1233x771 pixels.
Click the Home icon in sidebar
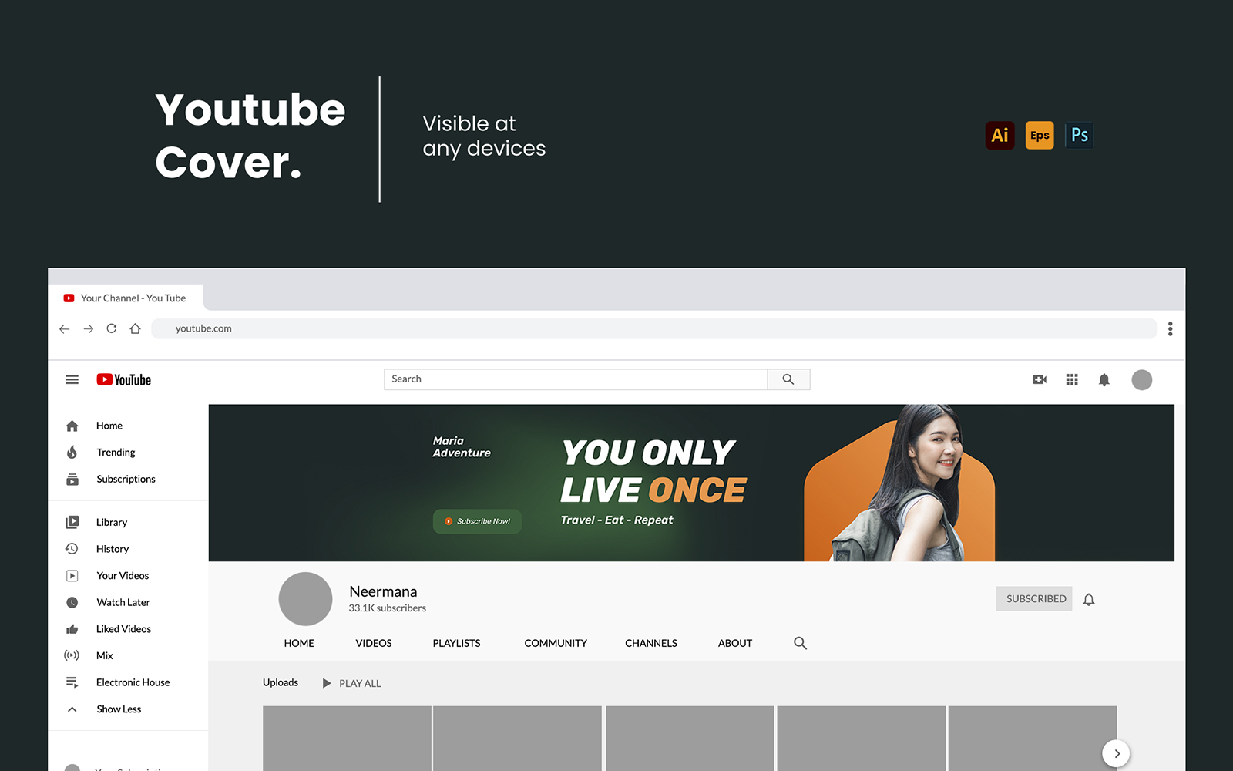(72, 426)
